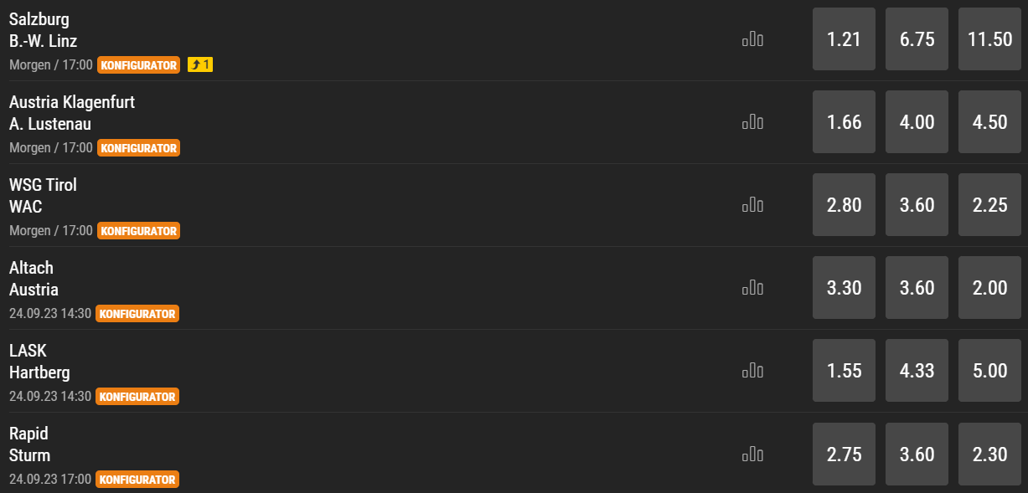
Task: Open Konfigurator for Salzburg vs B.-W. Linz
Action: click(138, 64)
